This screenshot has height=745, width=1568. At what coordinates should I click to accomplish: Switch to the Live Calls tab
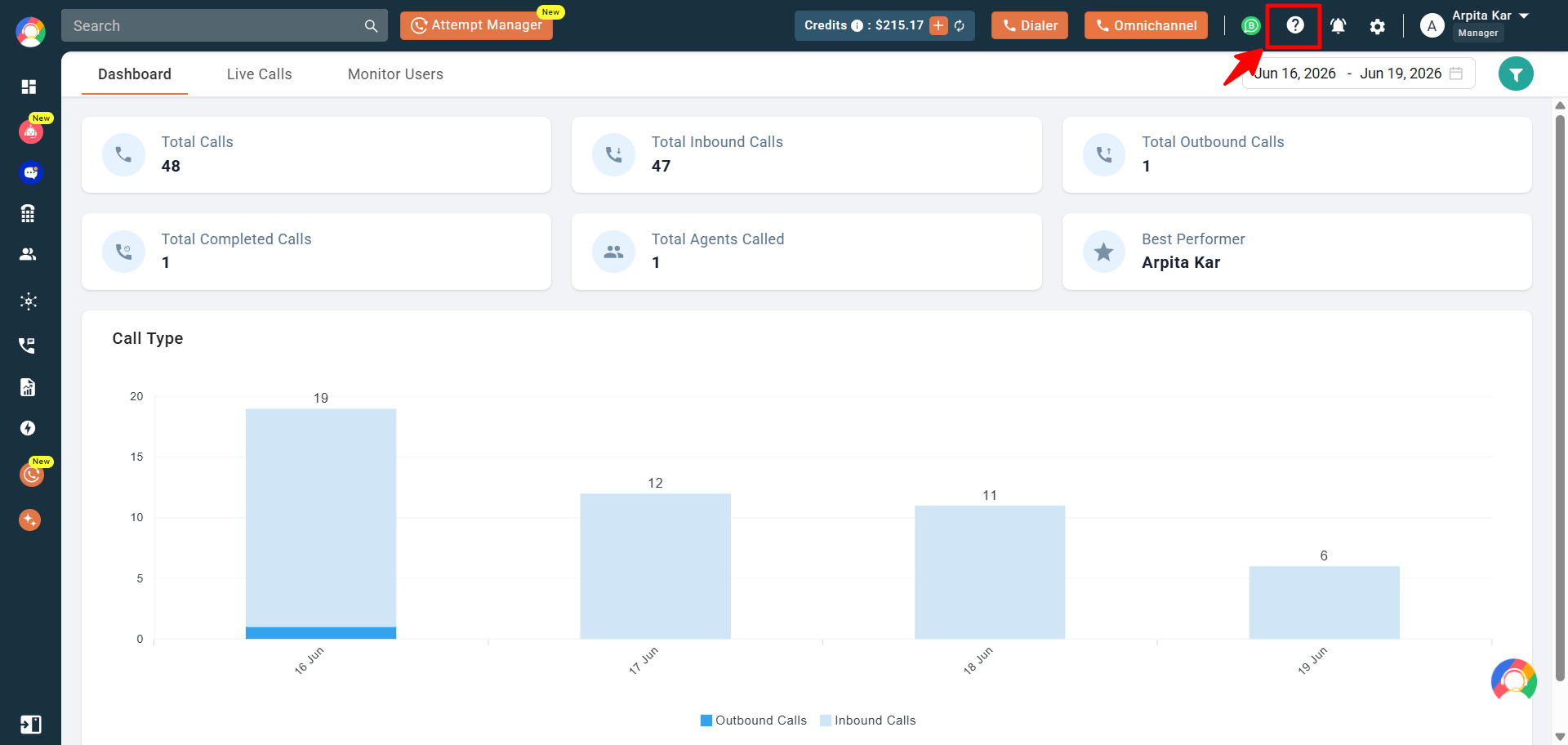[x=260, y=74]
